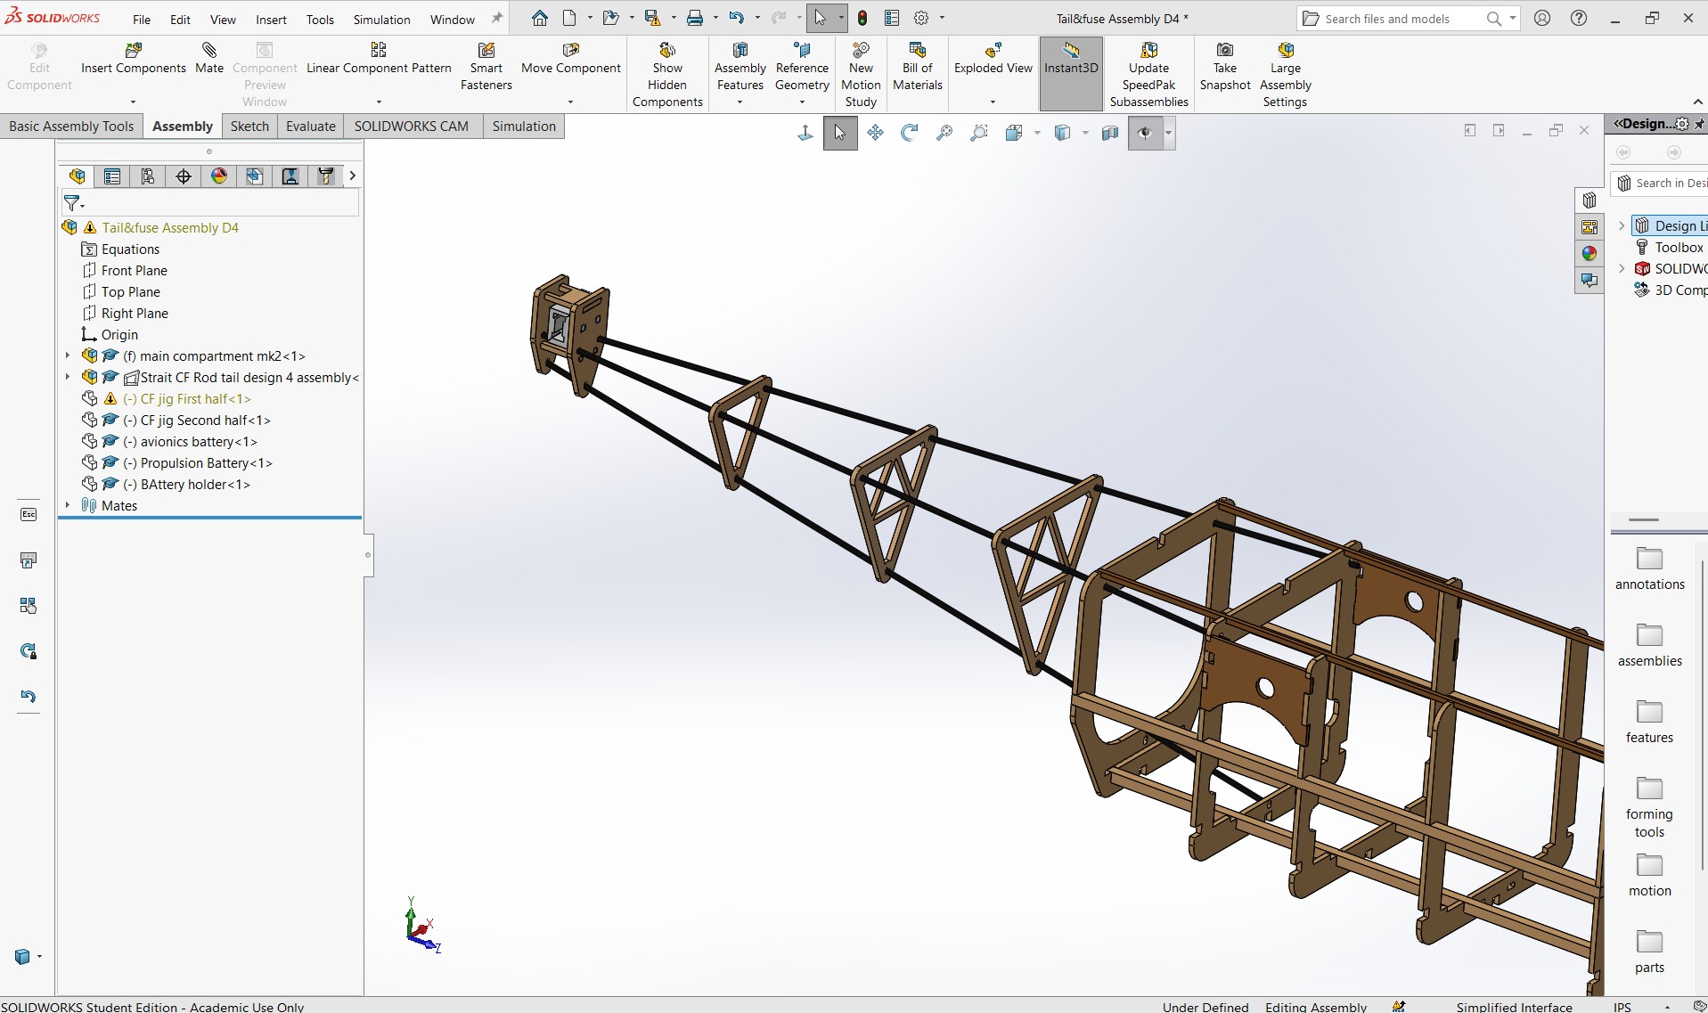Image resolution: width=1708 pixels, height=1013 pixels.
Task: Open Appearances tab in task pane
Action: coord(1590,254)
